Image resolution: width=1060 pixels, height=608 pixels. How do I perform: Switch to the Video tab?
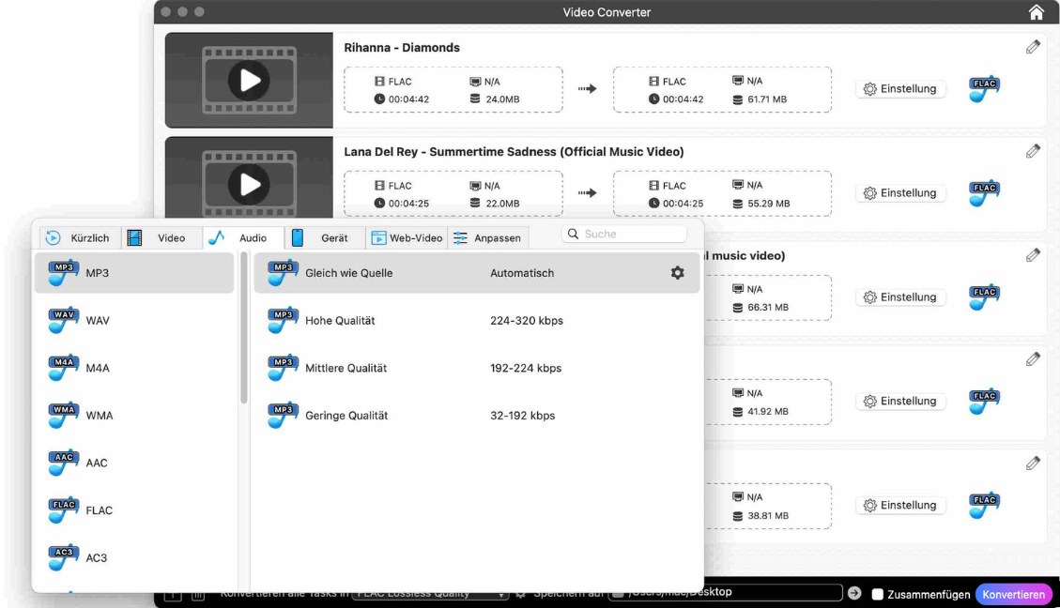(159, 237)
